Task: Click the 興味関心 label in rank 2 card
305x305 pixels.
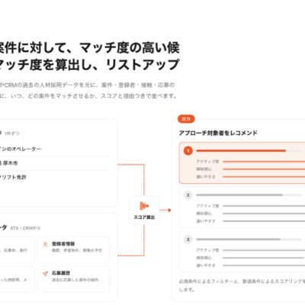Action: pyautogui.click(x=204, y=213)
